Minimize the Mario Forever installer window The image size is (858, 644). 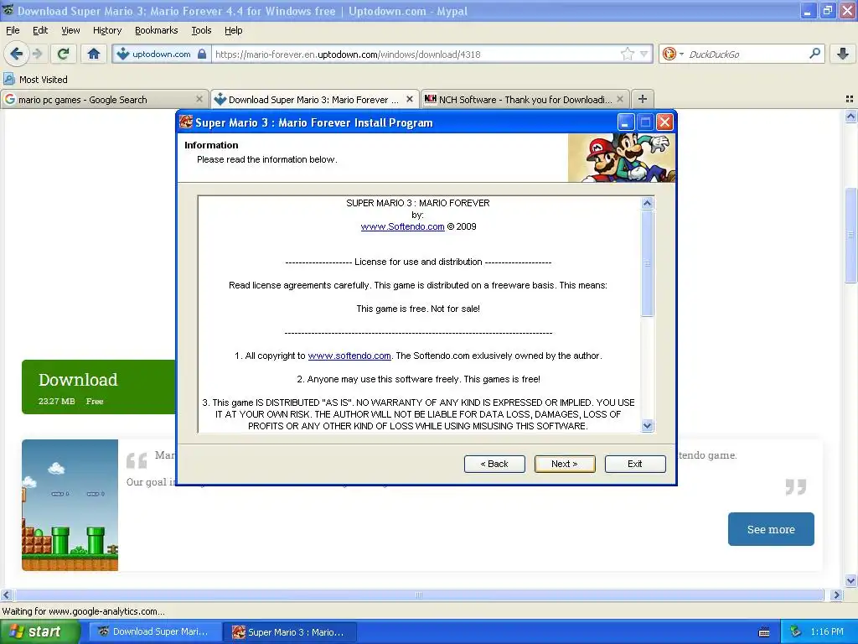[x=626, y=122]
